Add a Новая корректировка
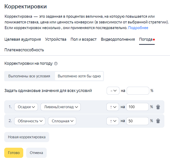Viewport: 170px width, 163px height. point(27,137)
